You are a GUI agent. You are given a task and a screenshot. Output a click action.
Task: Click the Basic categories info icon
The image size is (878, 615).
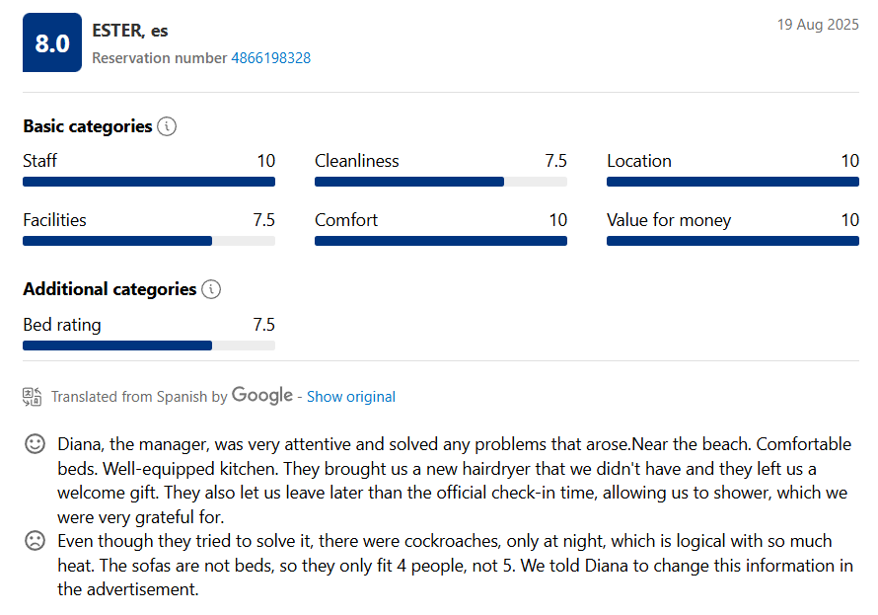click(x=167, y=126)
